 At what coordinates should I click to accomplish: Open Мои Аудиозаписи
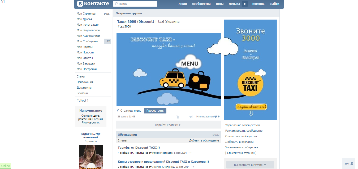click(x=88, y=36)
